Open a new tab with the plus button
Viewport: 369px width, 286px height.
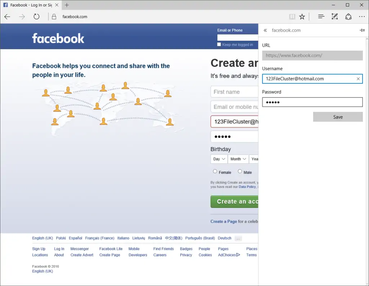click(67, 5)
